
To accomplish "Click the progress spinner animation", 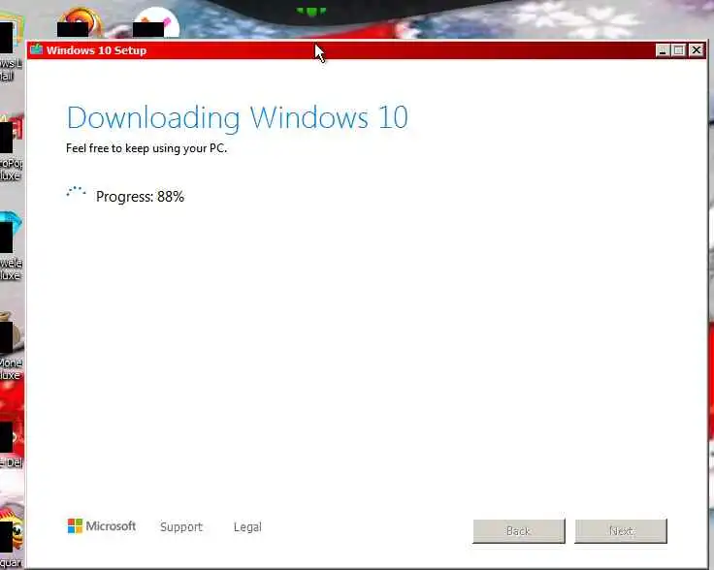I will click(x=76, y=193).
